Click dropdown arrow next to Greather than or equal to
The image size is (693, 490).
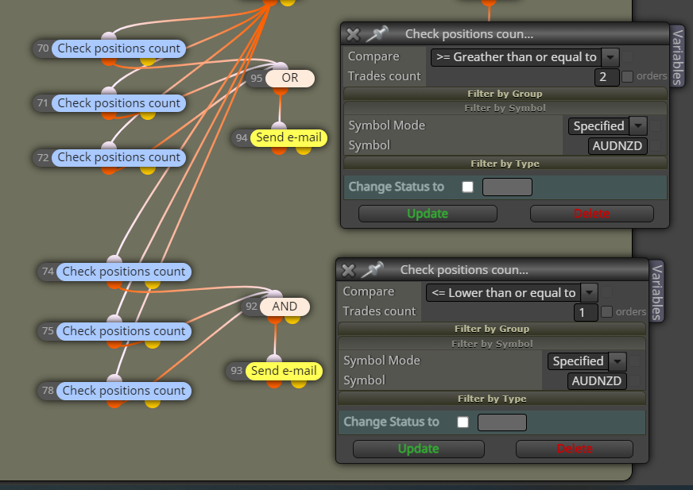click(x=610, y=57)
